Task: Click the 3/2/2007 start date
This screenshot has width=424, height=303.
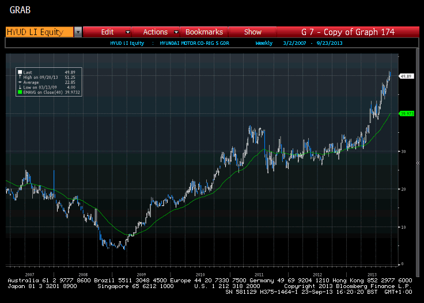Action: (294, 43)
